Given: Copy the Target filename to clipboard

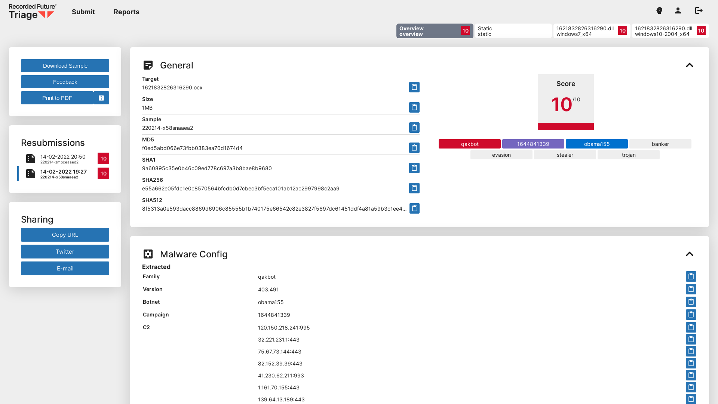Looking at the screenshot, I should click(x=414, y=87).
